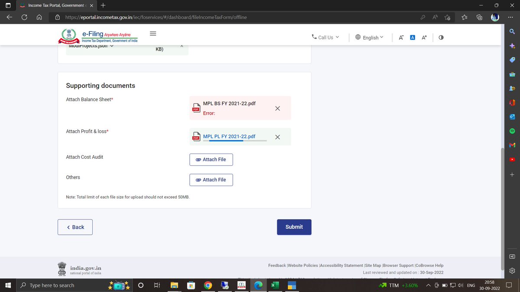
Task: Go Back to previous step
Action: [x=75, y=227]
